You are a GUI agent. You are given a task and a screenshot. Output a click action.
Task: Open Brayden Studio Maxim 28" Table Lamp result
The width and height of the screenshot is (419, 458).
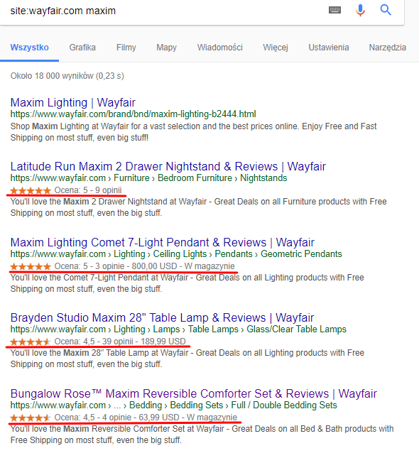pos(162,317)
